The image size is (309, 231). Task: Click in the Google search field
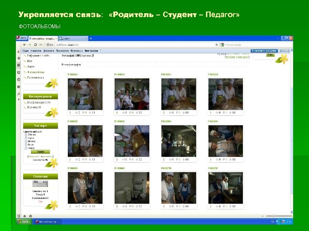(x=258, y=45)
